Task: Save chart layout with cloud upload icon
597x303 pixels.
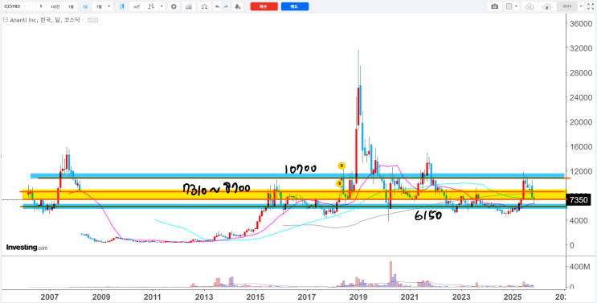Action: tap(546, 6)
